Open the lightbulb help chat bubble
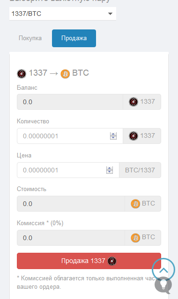The width and height of the screenshot is (178, 299). pos(163,285)
